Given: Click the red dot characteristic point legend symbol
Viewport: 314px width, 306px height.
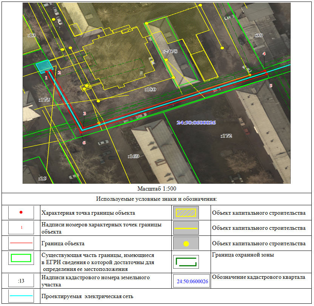Looking at the screenshot, I should click(21, 213).
